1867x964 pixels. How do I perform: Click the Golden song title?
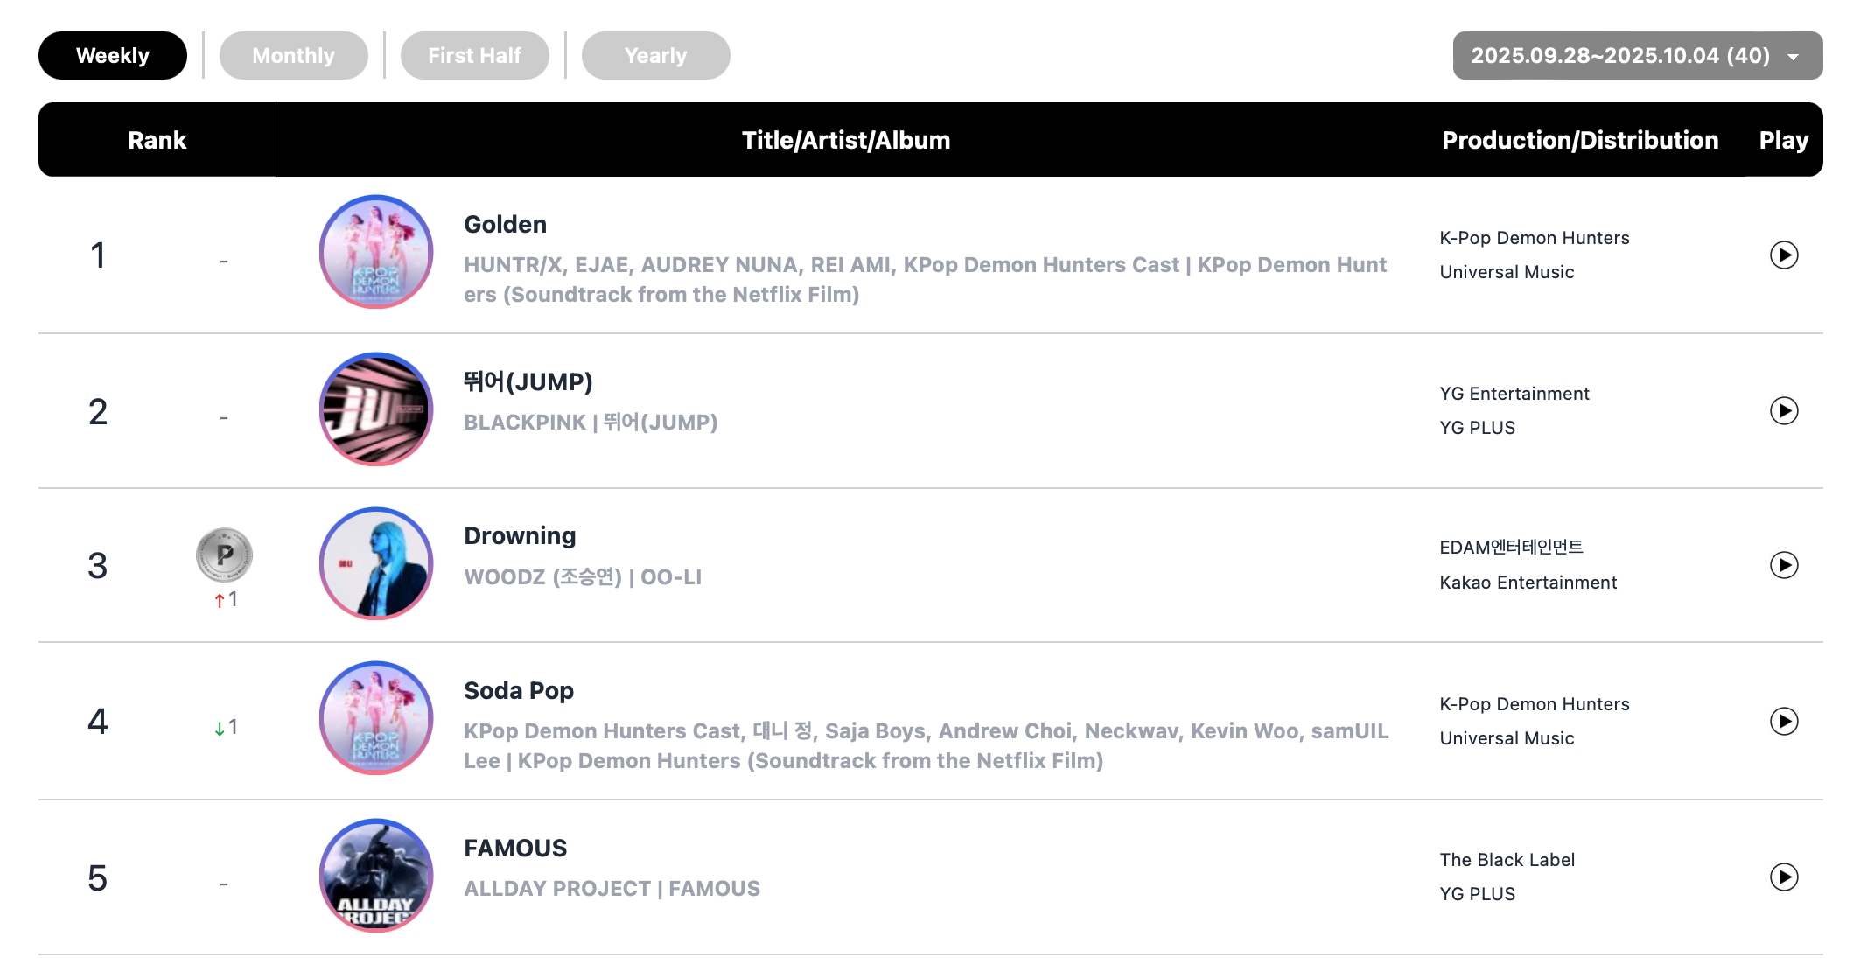tap(505, 225)
